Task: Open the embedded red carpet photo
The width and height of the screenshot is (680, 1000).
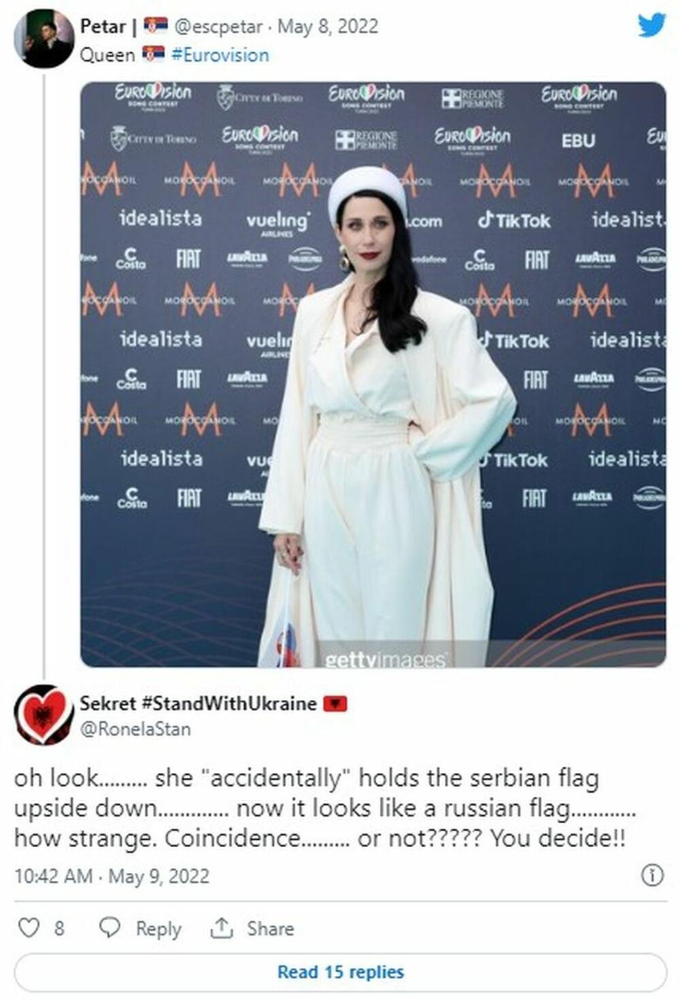Action: (373, 375)
